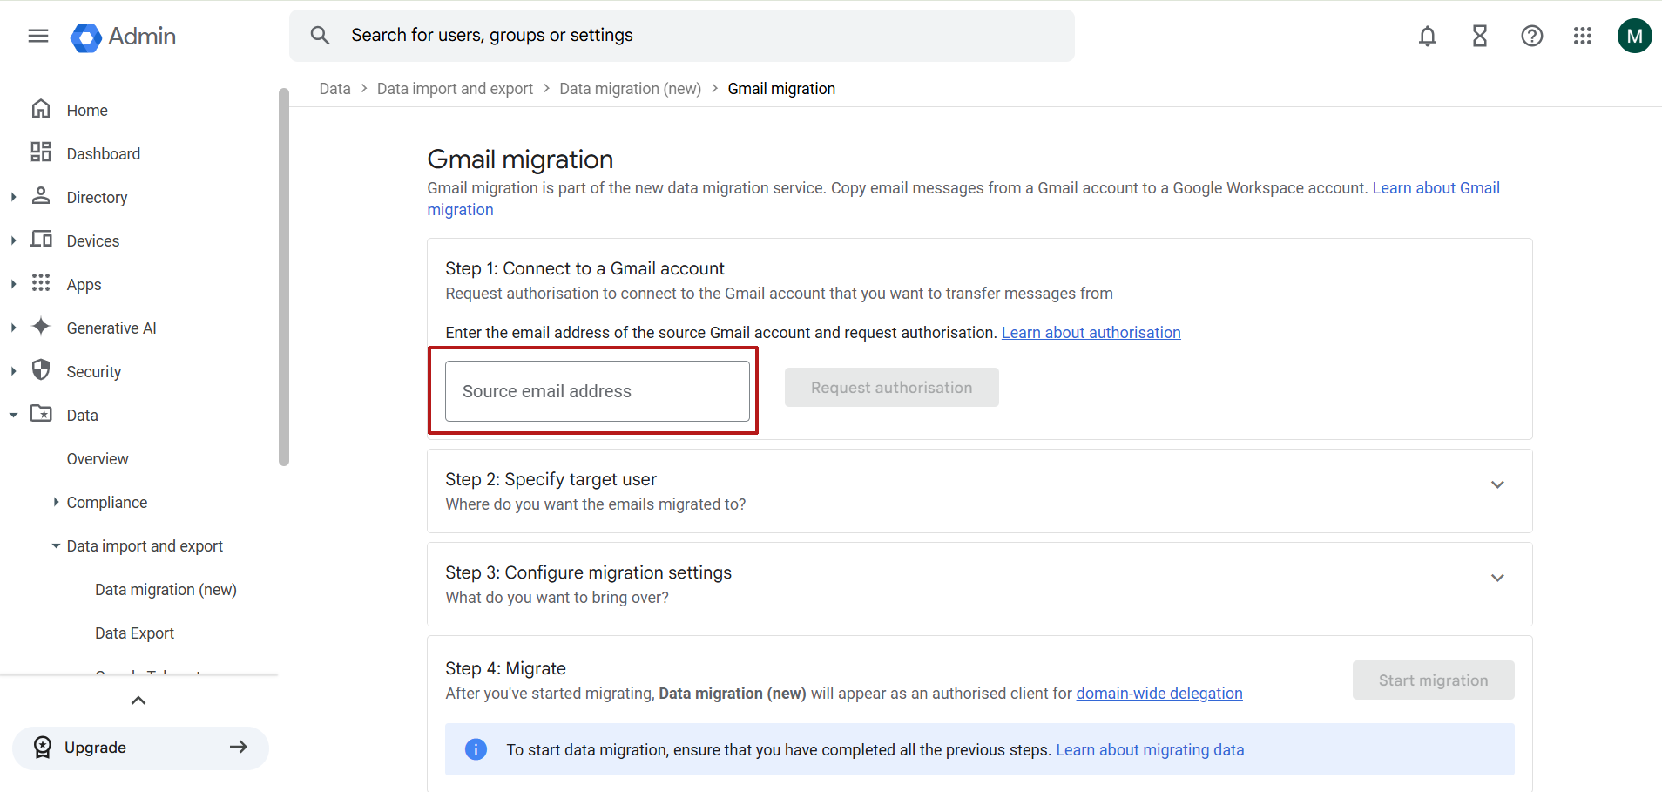Screen dimensions: 1662x792
Task: Open the notifications bell
Action: (x=1427, y=36)
